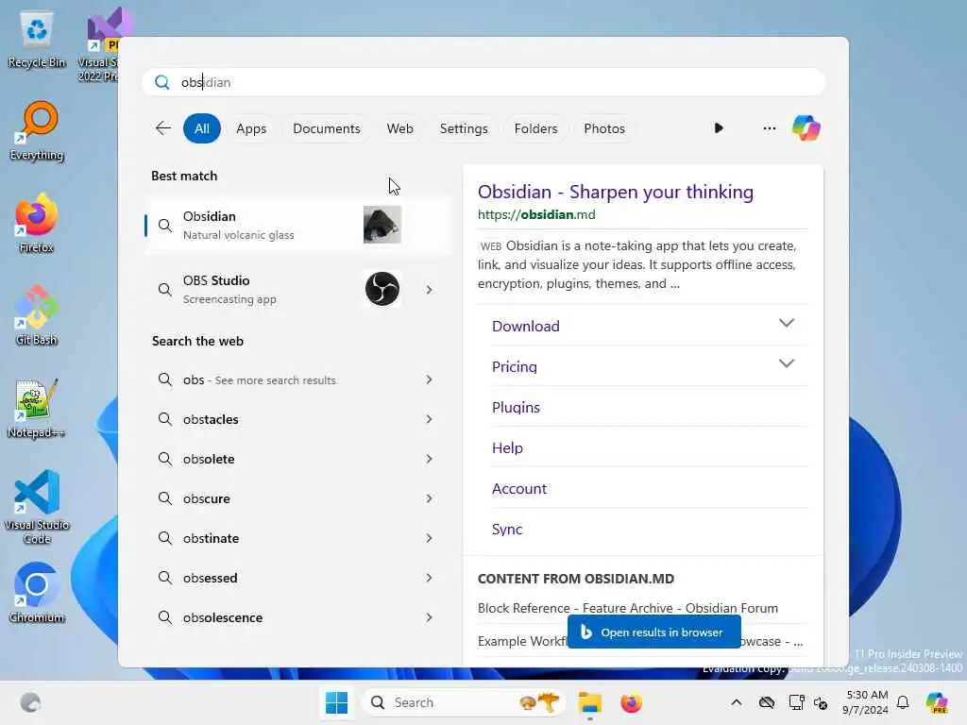Switch to the Settings filter tab
The height and width of the screenshot is (725, 967).
click(464, 128)
